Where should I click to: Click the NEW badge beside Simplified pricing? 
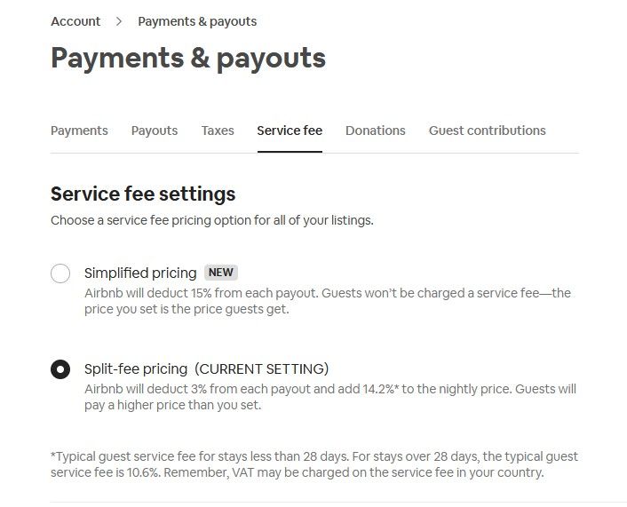pos(221,273)
